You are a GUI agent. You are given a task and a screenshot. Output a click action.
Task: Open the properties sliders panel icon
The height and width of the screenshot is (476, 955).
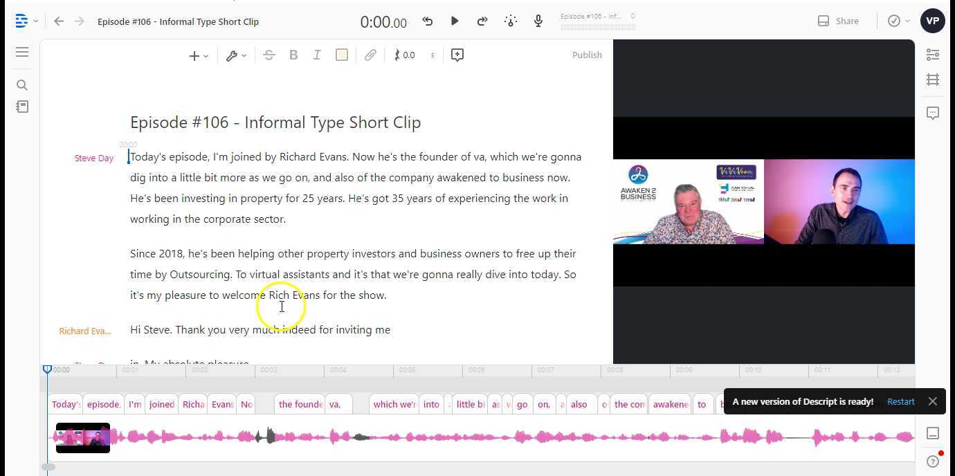(933, 55)
